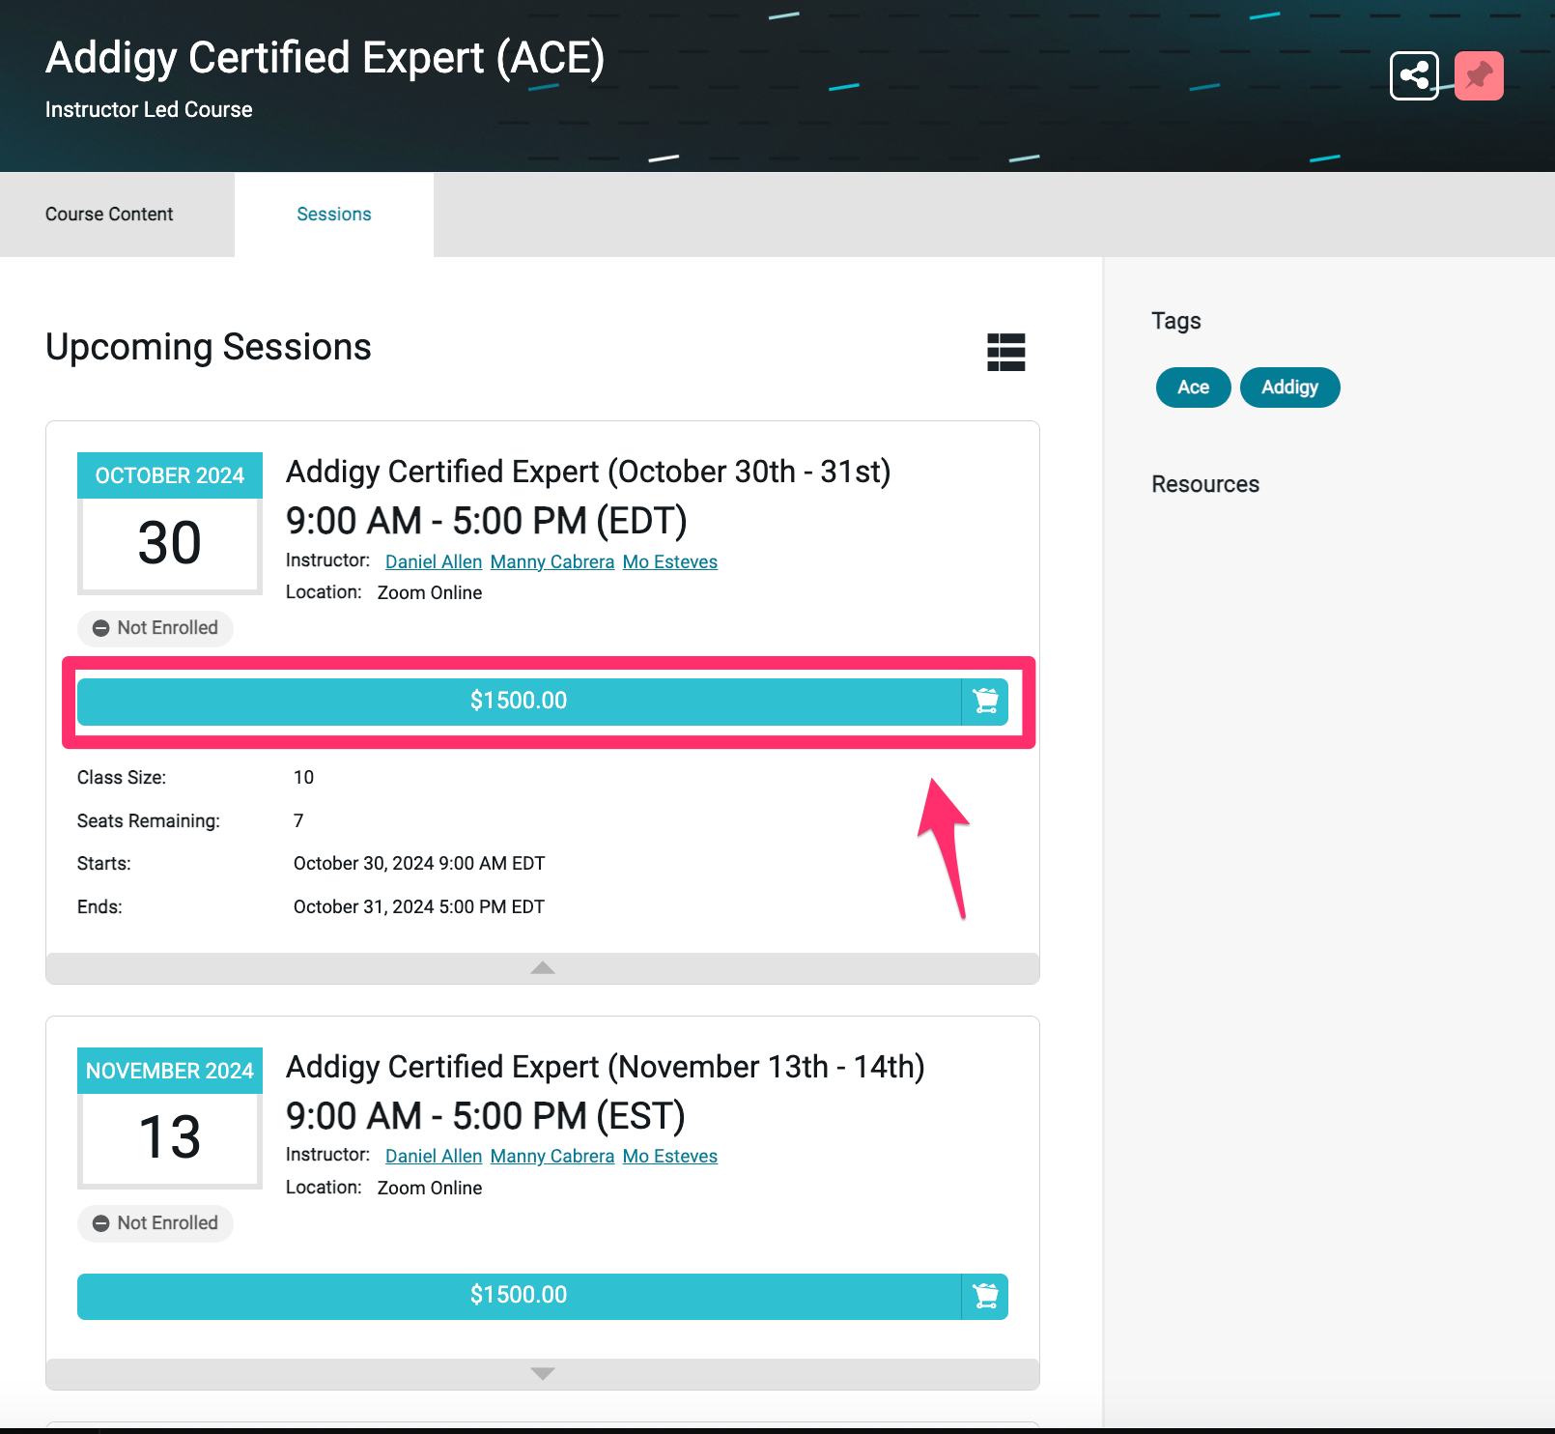Open Daniel Allen link in October session
The image size is (1555, 1434).
[433, 562]
